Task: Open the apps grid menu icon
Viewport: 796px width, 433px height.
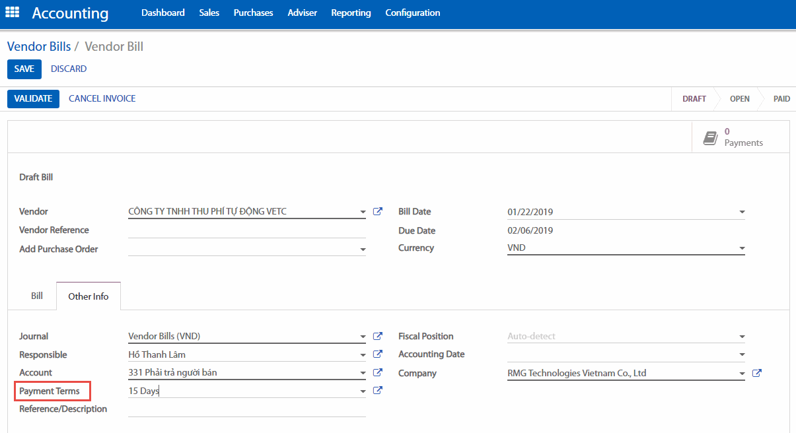Action: point(13,13)
